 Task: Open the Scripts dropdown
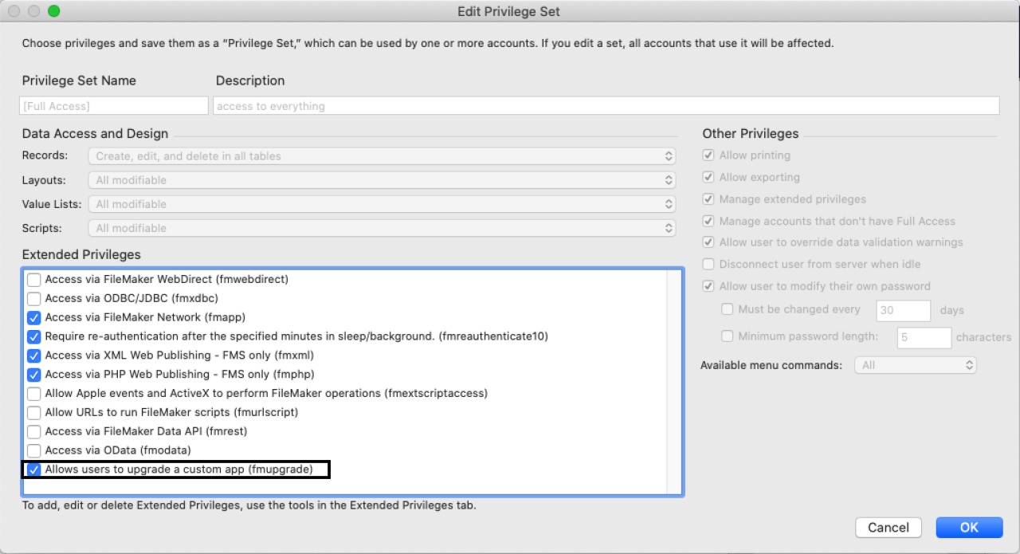pyautogui.click(x=382, y=228)
